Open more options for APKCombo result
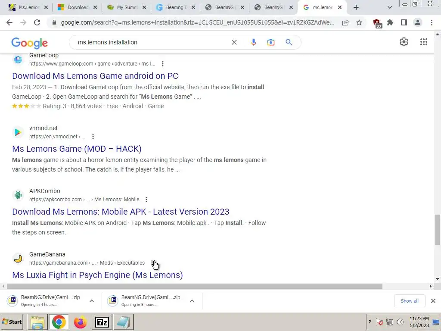 click(x=146, y=200)
